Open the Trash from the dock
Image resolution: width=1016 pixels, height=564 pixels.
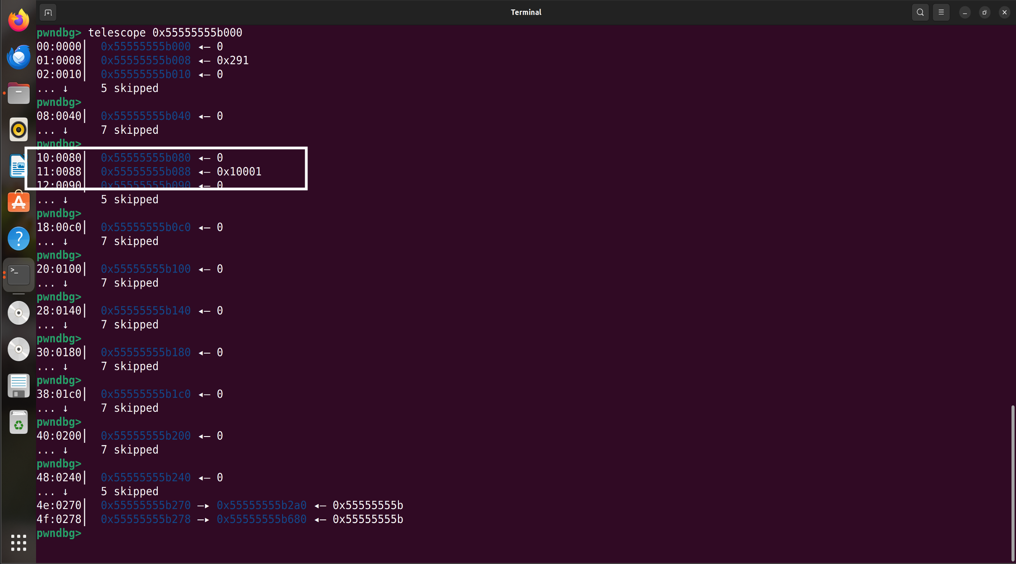click(x=18, y=422)
